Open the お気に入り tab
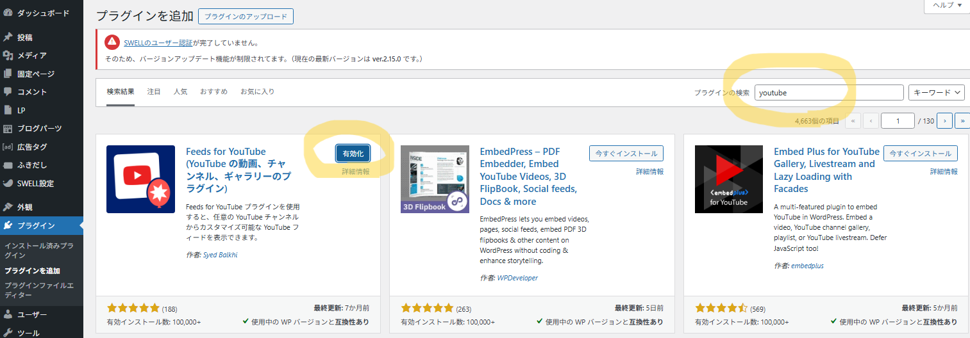This screenshot has width=970, height=338. [x=257, y=92]
